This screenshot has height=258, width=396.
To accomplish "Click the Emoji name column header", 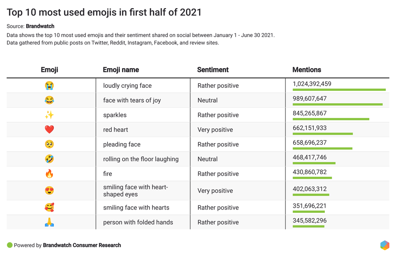I will click(121, 70).
